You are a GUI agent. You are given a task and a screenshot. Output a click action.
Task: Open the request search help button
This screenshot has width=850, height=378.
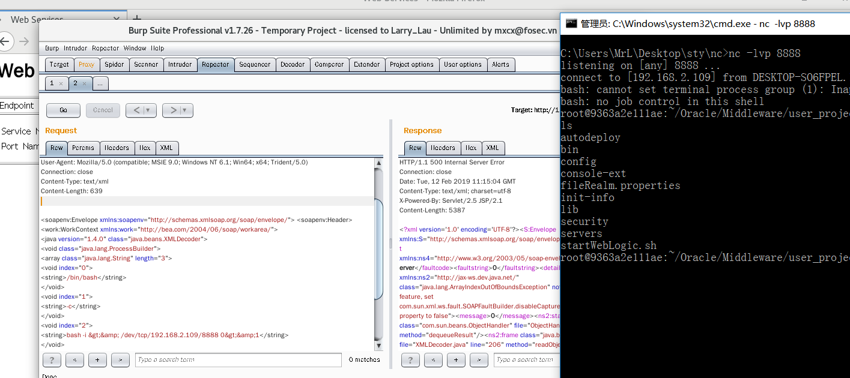click(x=52, y=359)
